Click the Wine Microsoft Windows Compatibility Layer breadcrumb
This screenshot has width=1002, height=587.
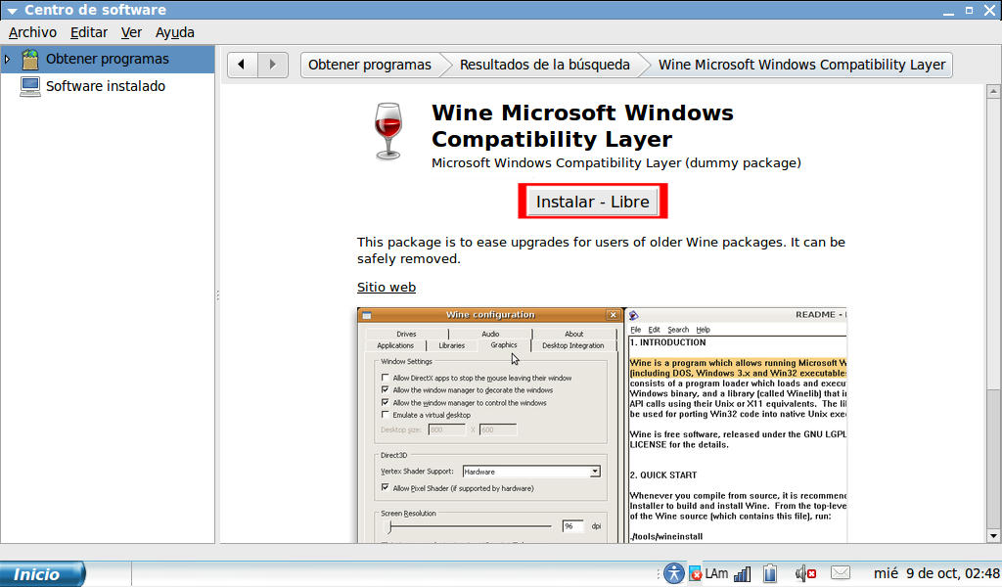pos(801,65)
